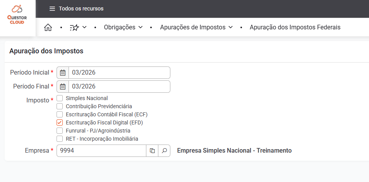The height and width of the screenshot is (182, 369).
Task: Expand Apurações de Impostos dropdown
Action: click(196, 27)
